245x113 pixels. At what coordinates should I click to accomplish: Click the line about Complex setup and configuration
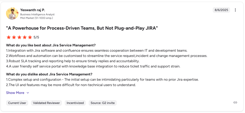point(102,79)
